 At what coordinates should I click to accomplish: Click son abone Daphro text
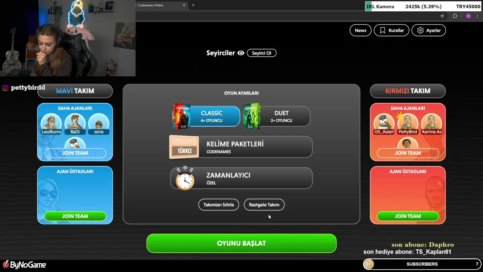pyautogui.click(x=423, y=245)
